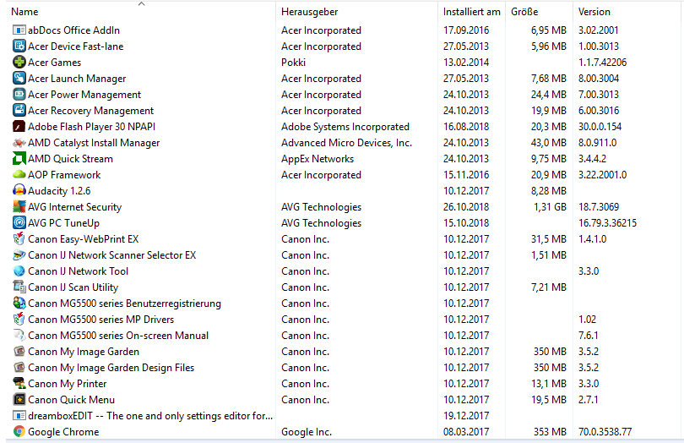The height and width of the screenshot is (443, 684).
Task: Click size value 1,31 GB
Action: pyautogui.click(x=550, y=207)
